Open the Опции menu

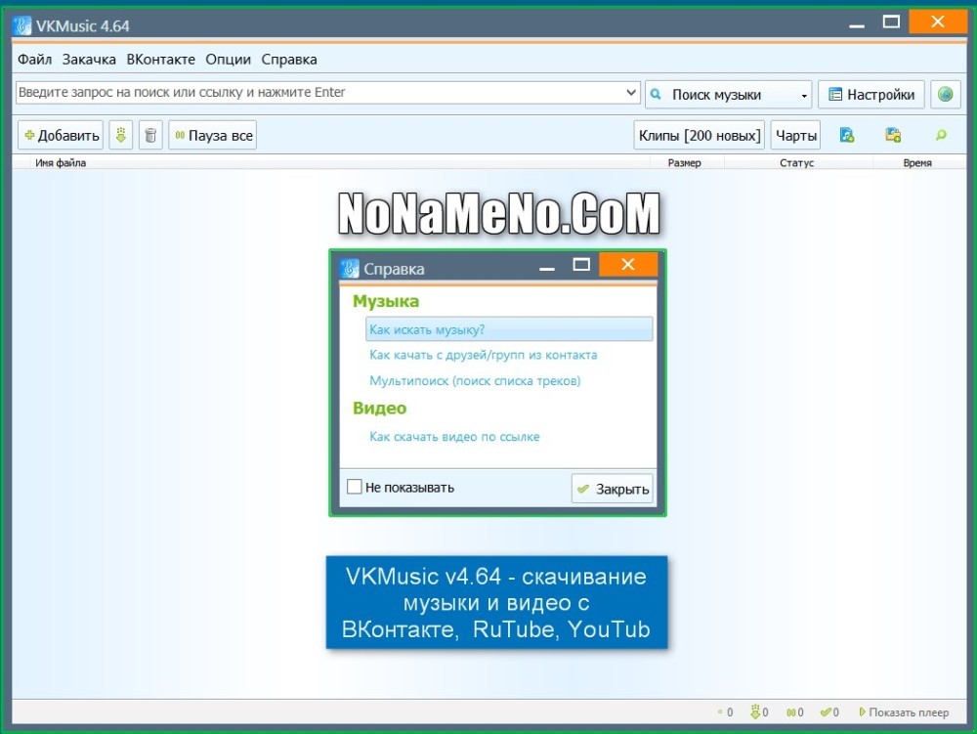[x=228, y=60]
